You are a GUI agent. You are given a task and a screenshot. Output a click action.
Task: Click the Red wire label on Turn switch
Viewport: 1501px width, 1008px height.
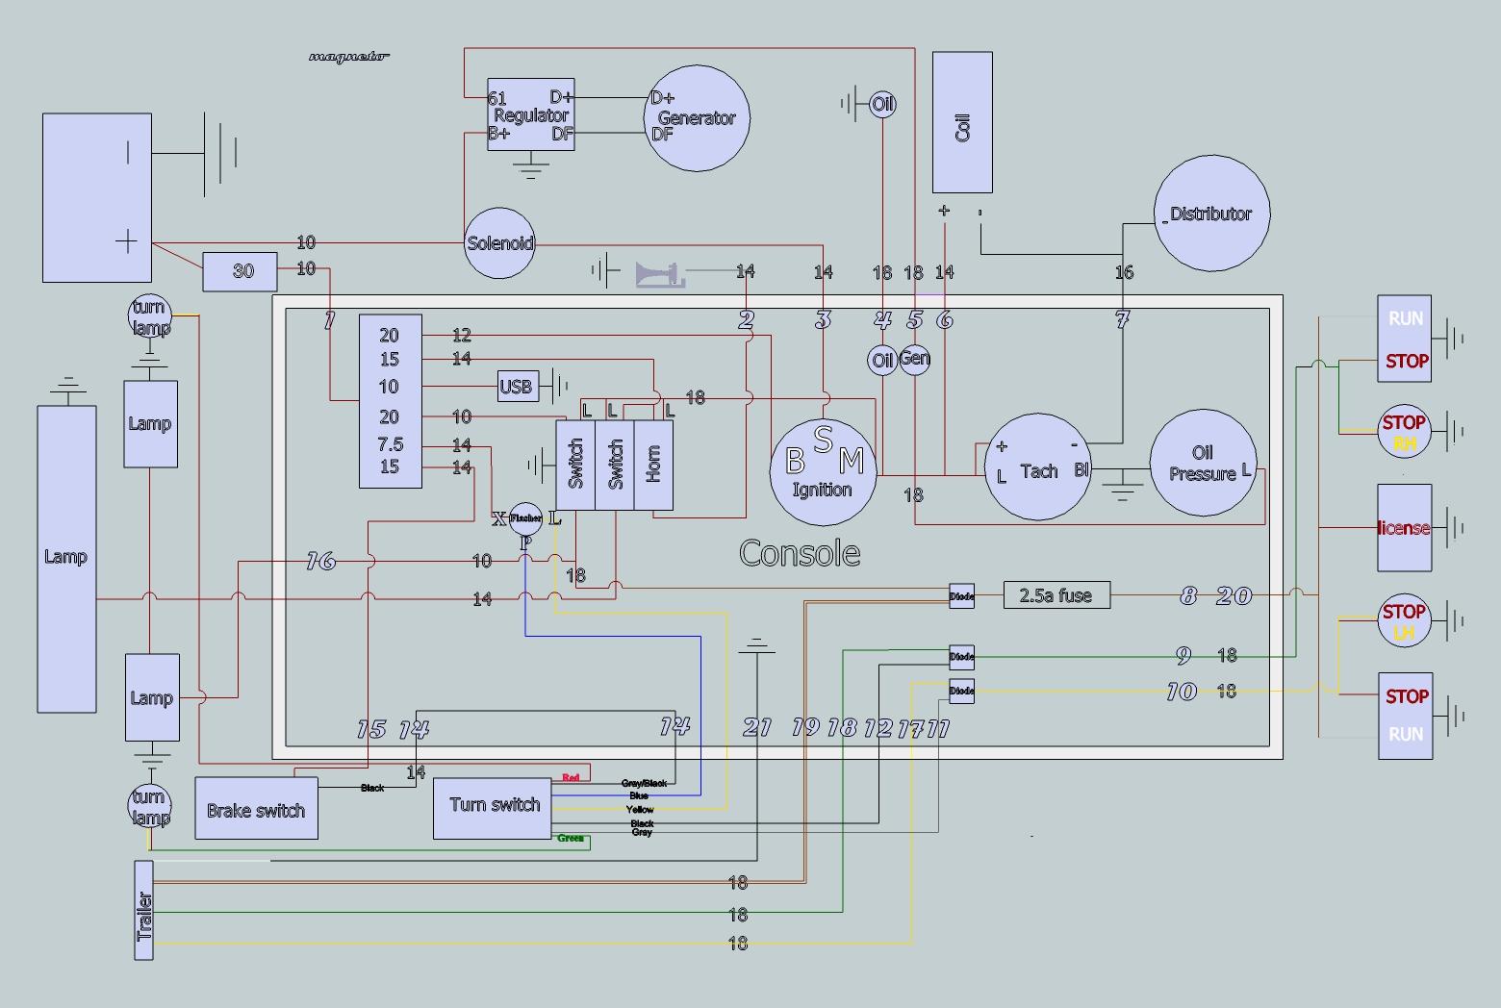(571, 777)
